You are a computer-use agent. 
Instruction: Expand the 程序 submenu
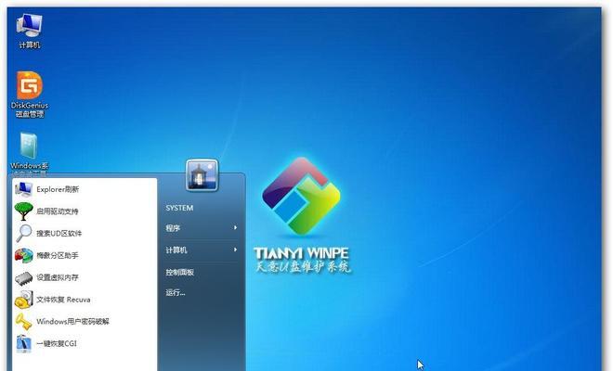pos(202,227)
